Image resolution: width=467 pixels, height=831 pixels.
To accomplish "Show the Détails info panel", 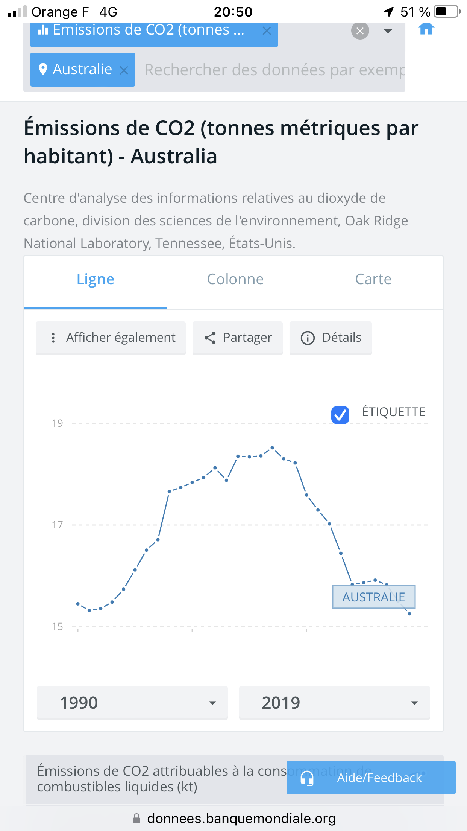I will pyautogui.click(x=331, y=338).
